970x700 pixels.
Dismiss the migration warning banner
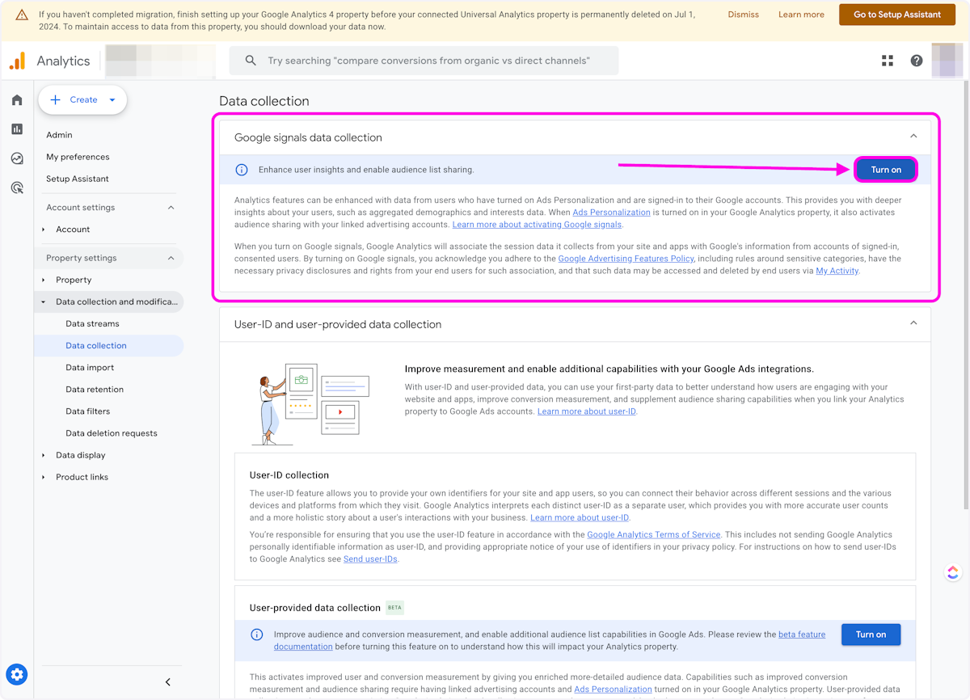tap(743, 15)
